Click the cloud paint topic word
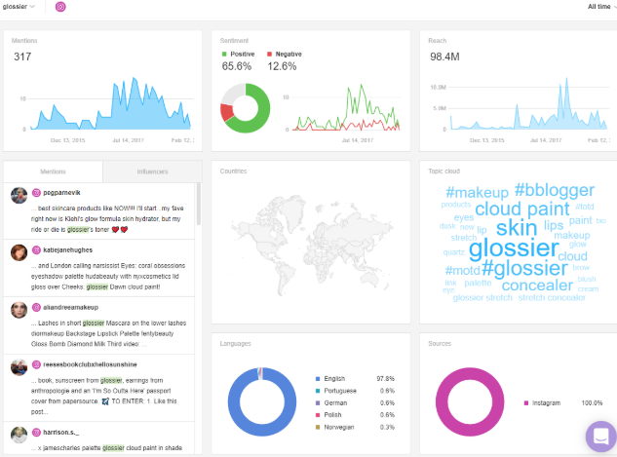 522,209
